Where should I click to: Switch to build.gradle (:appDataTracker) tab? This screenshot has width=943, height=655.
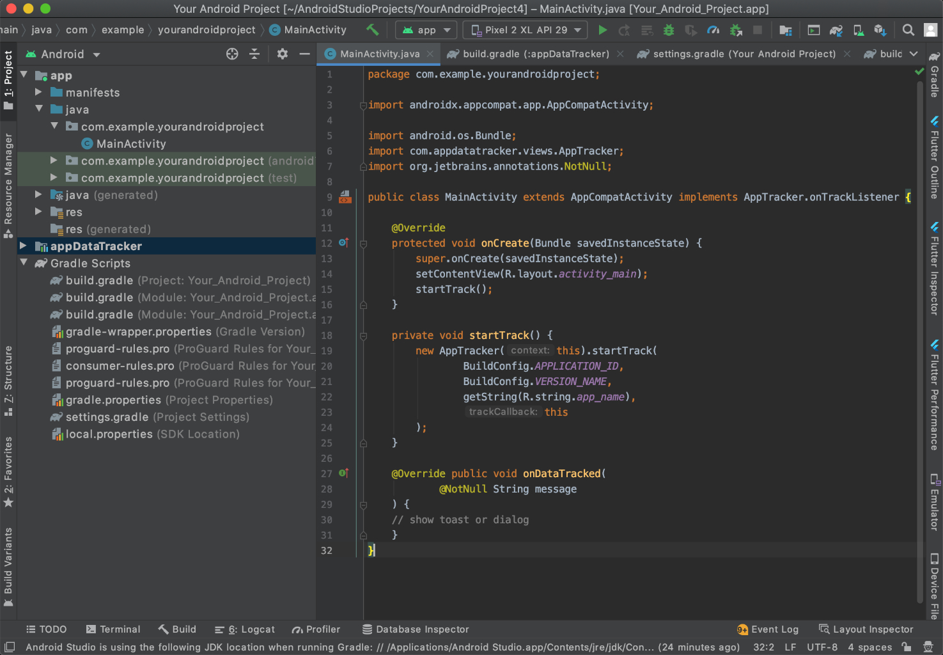click(x=536, y=54)
